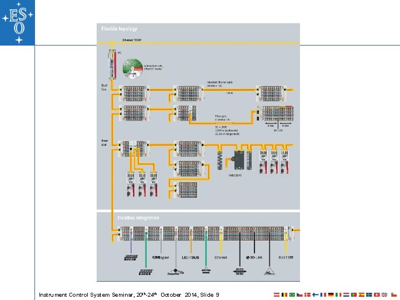Click the 'Fieldbus integration' heading
400x300 pixels.
coord(138,218)
